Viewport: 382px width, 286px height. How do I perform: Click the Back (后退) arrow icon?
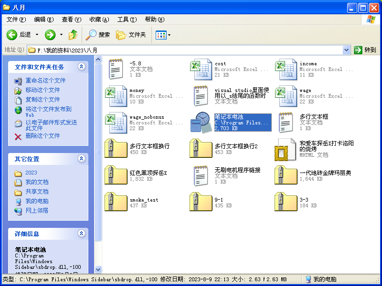[12, 35]
